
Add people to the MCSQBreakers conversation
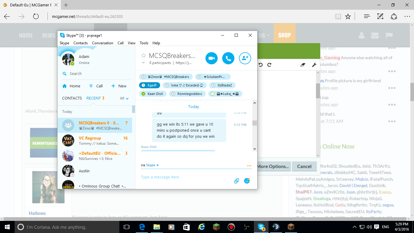245,58
